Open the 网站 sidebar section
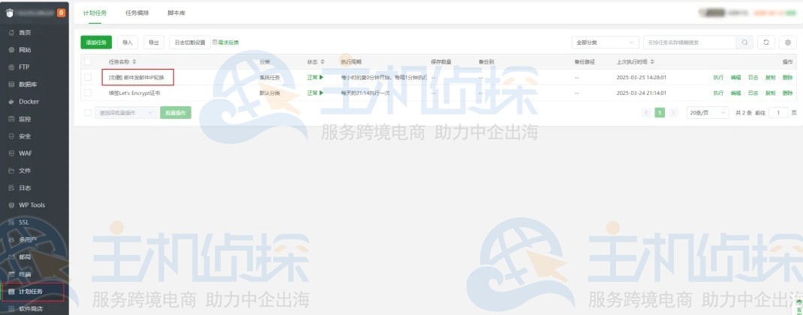 click(x=25, y=50)
